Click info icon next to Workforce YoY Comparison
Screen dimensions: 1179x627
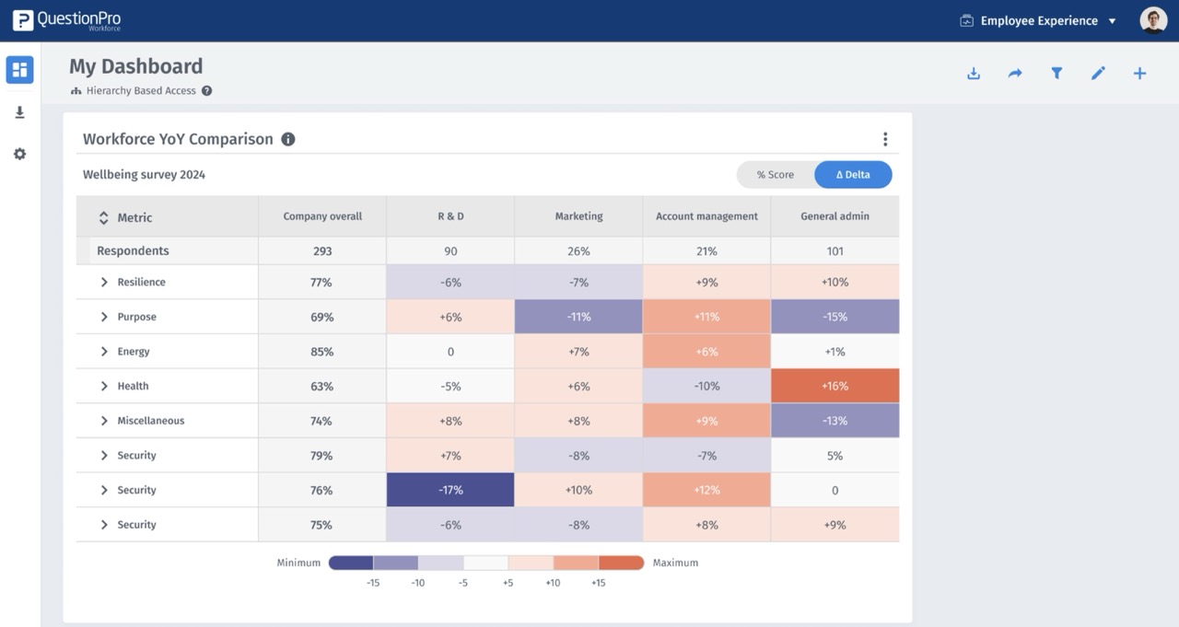pyautogui.click(x=288, y=139)
